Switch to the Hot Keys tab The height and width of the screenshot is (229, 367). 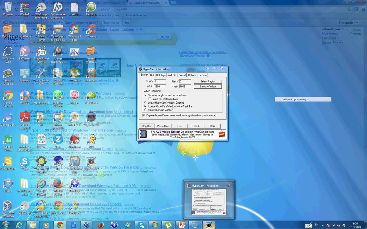pos(161,75)
